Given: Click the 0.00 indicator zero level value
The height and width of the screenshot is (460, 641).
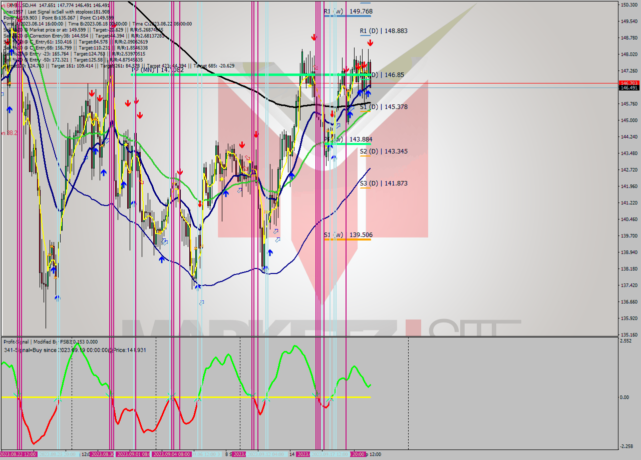Looking at the screenshot, I should pyautogui.click(x=624, y=397).
